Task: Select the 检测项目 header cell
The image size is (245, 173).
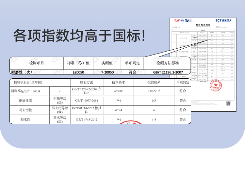Action: coord(37,63)
